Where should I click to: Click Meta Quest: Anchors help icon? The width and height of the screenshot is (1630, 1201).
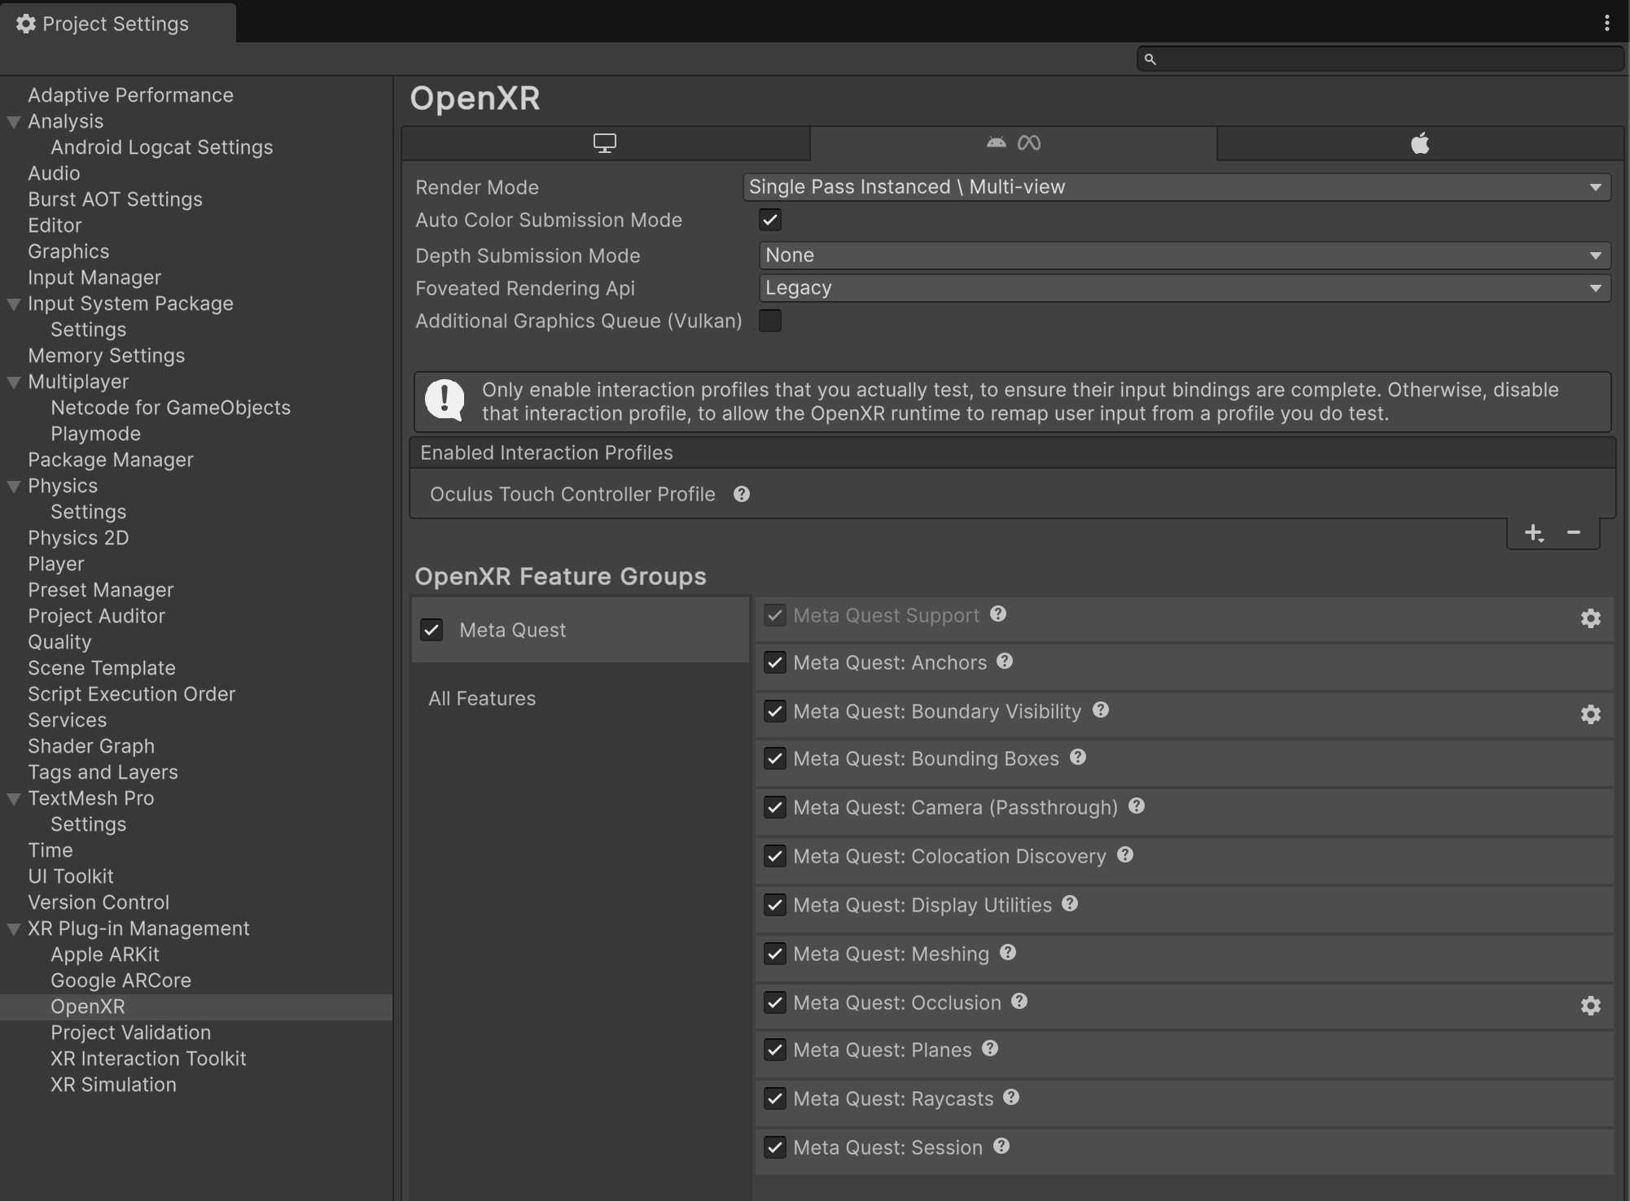[x=1005, y=662]
